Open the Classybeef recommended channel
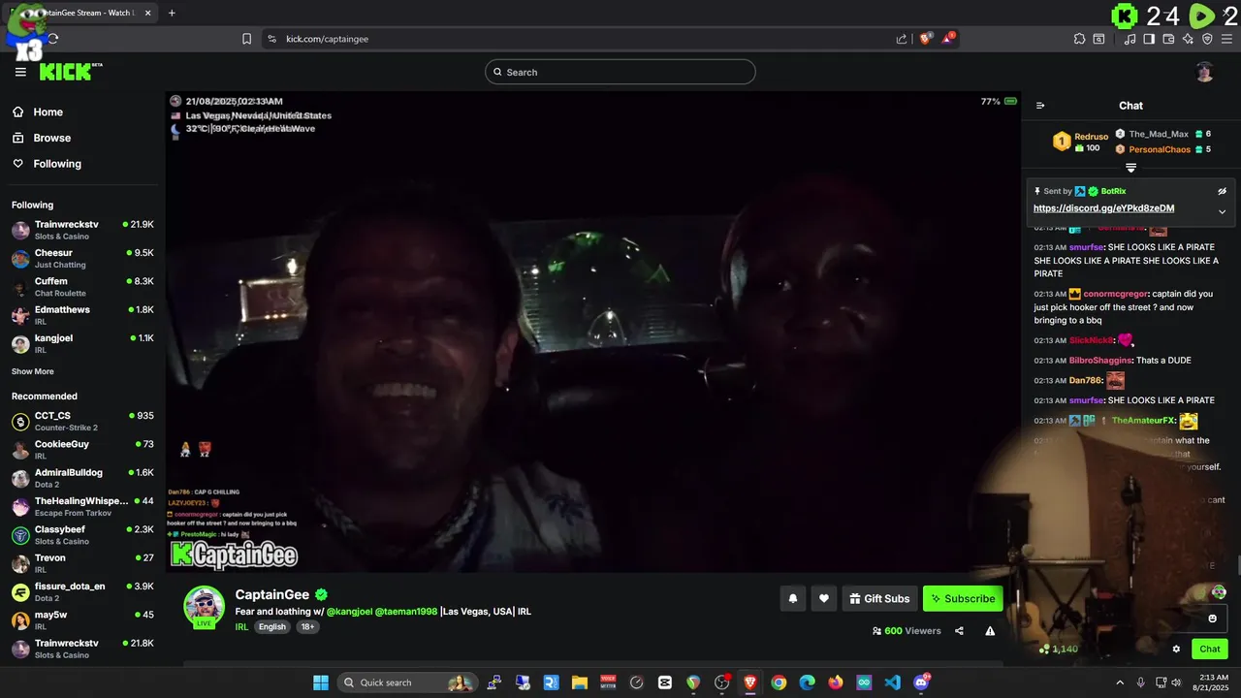Viewport: 1241px width, 698px height. (82, 534)
